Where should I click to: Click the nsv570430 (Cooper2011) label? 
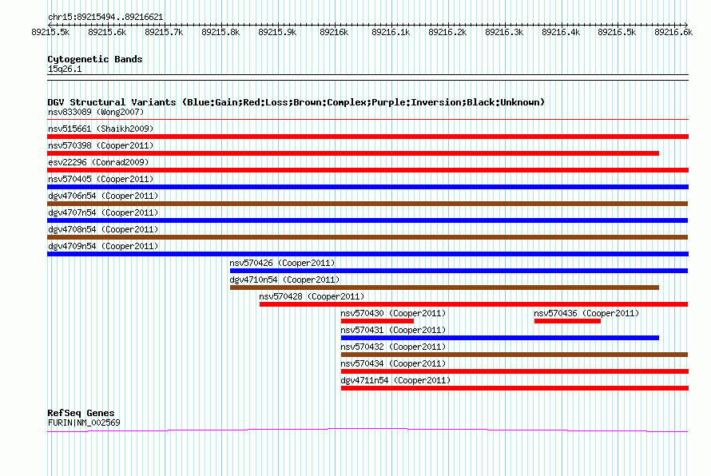(x=393, y=313)
